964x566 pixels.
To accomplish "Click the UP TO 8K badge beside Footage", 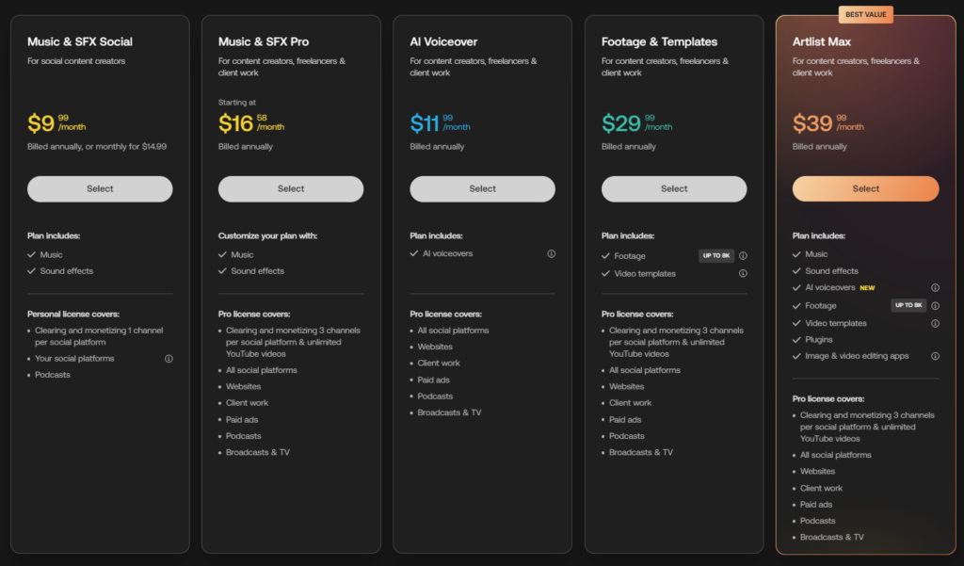I will (x=717, y=255).
